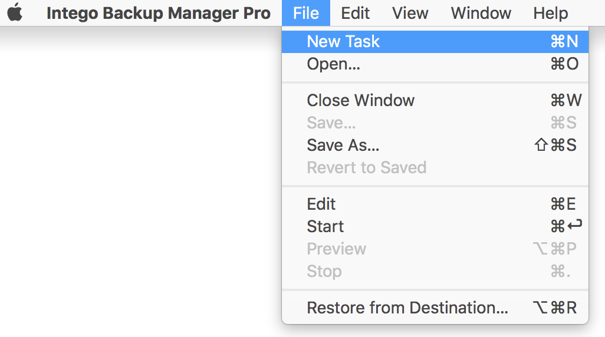Choose Restore from Destination...

click(435, 308)
